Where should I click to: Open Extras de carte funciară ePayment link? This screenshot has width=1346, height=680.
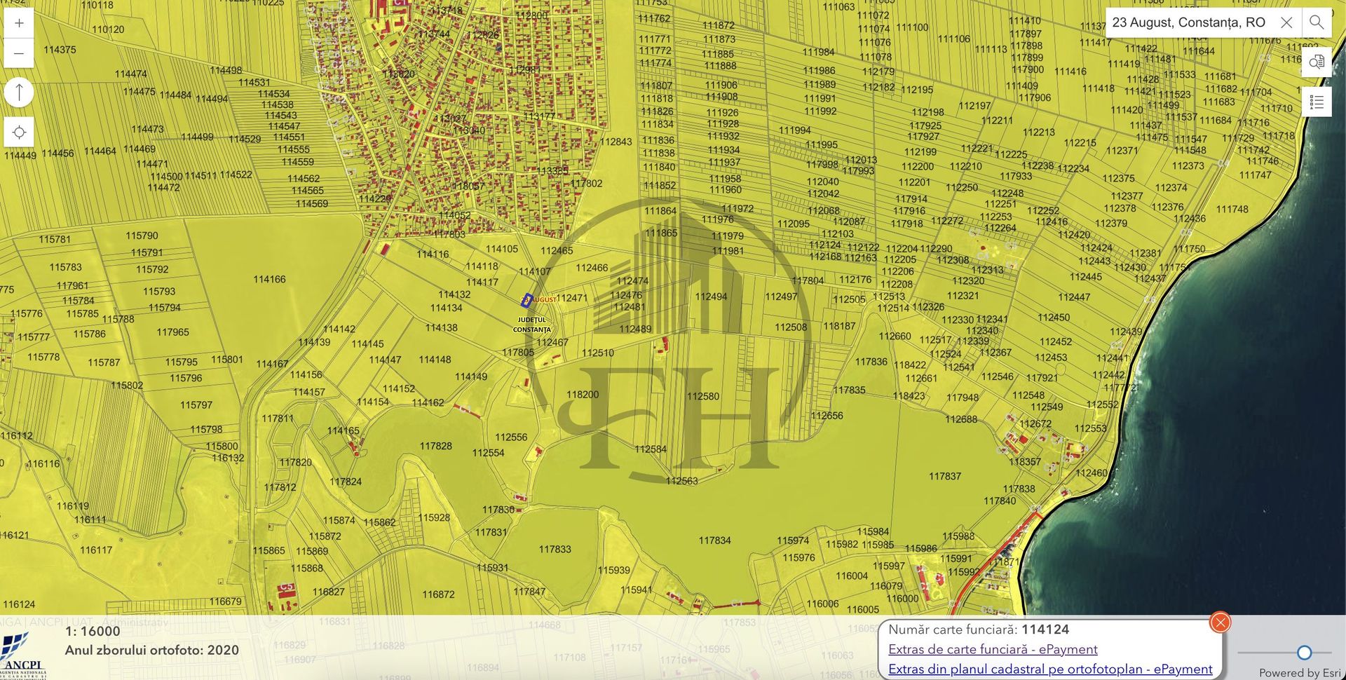[x=992, y=649]
